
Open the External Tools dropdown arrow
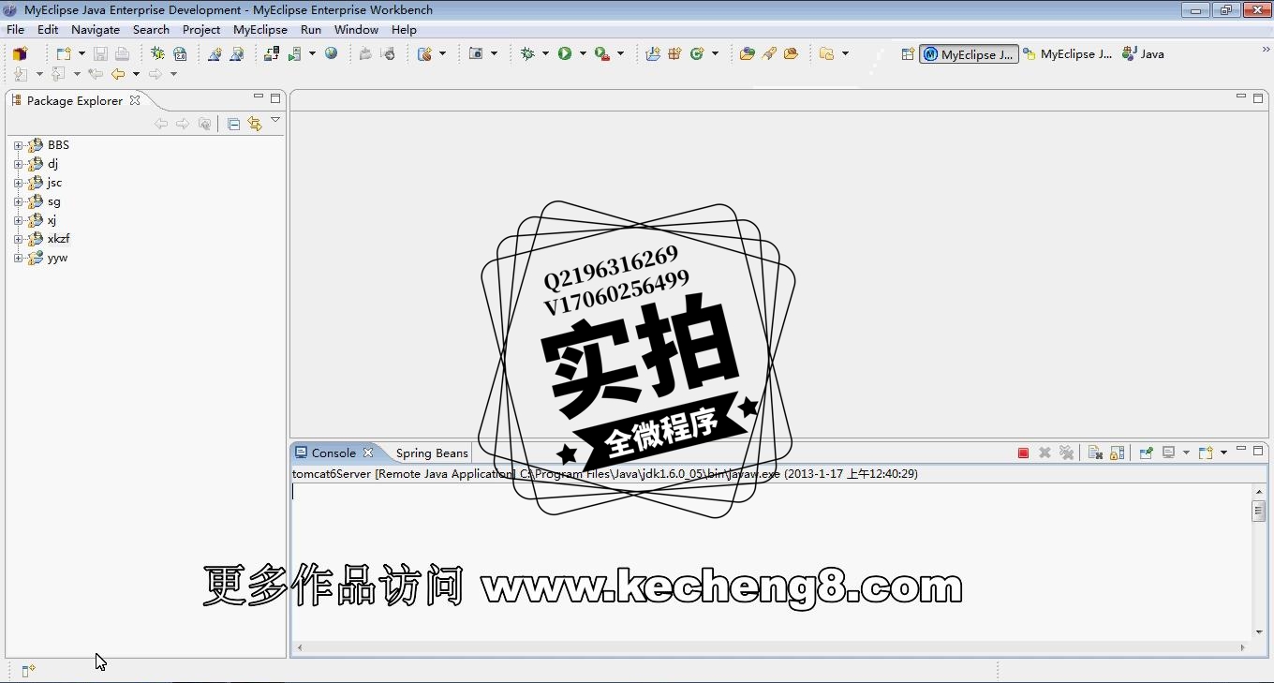click(x=620, y=54)
